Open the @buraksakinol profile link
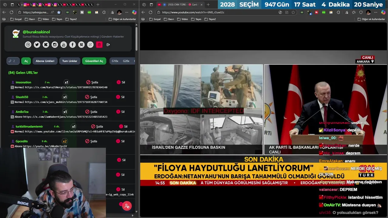 [36, 32]
